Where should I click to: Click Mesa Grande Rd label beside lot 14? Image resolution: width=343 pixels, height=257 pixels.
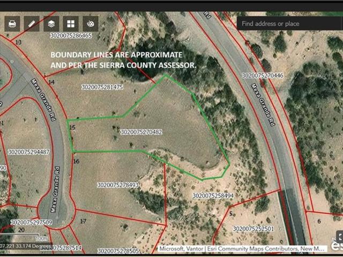pyautogui.click(x=44, y=100)
